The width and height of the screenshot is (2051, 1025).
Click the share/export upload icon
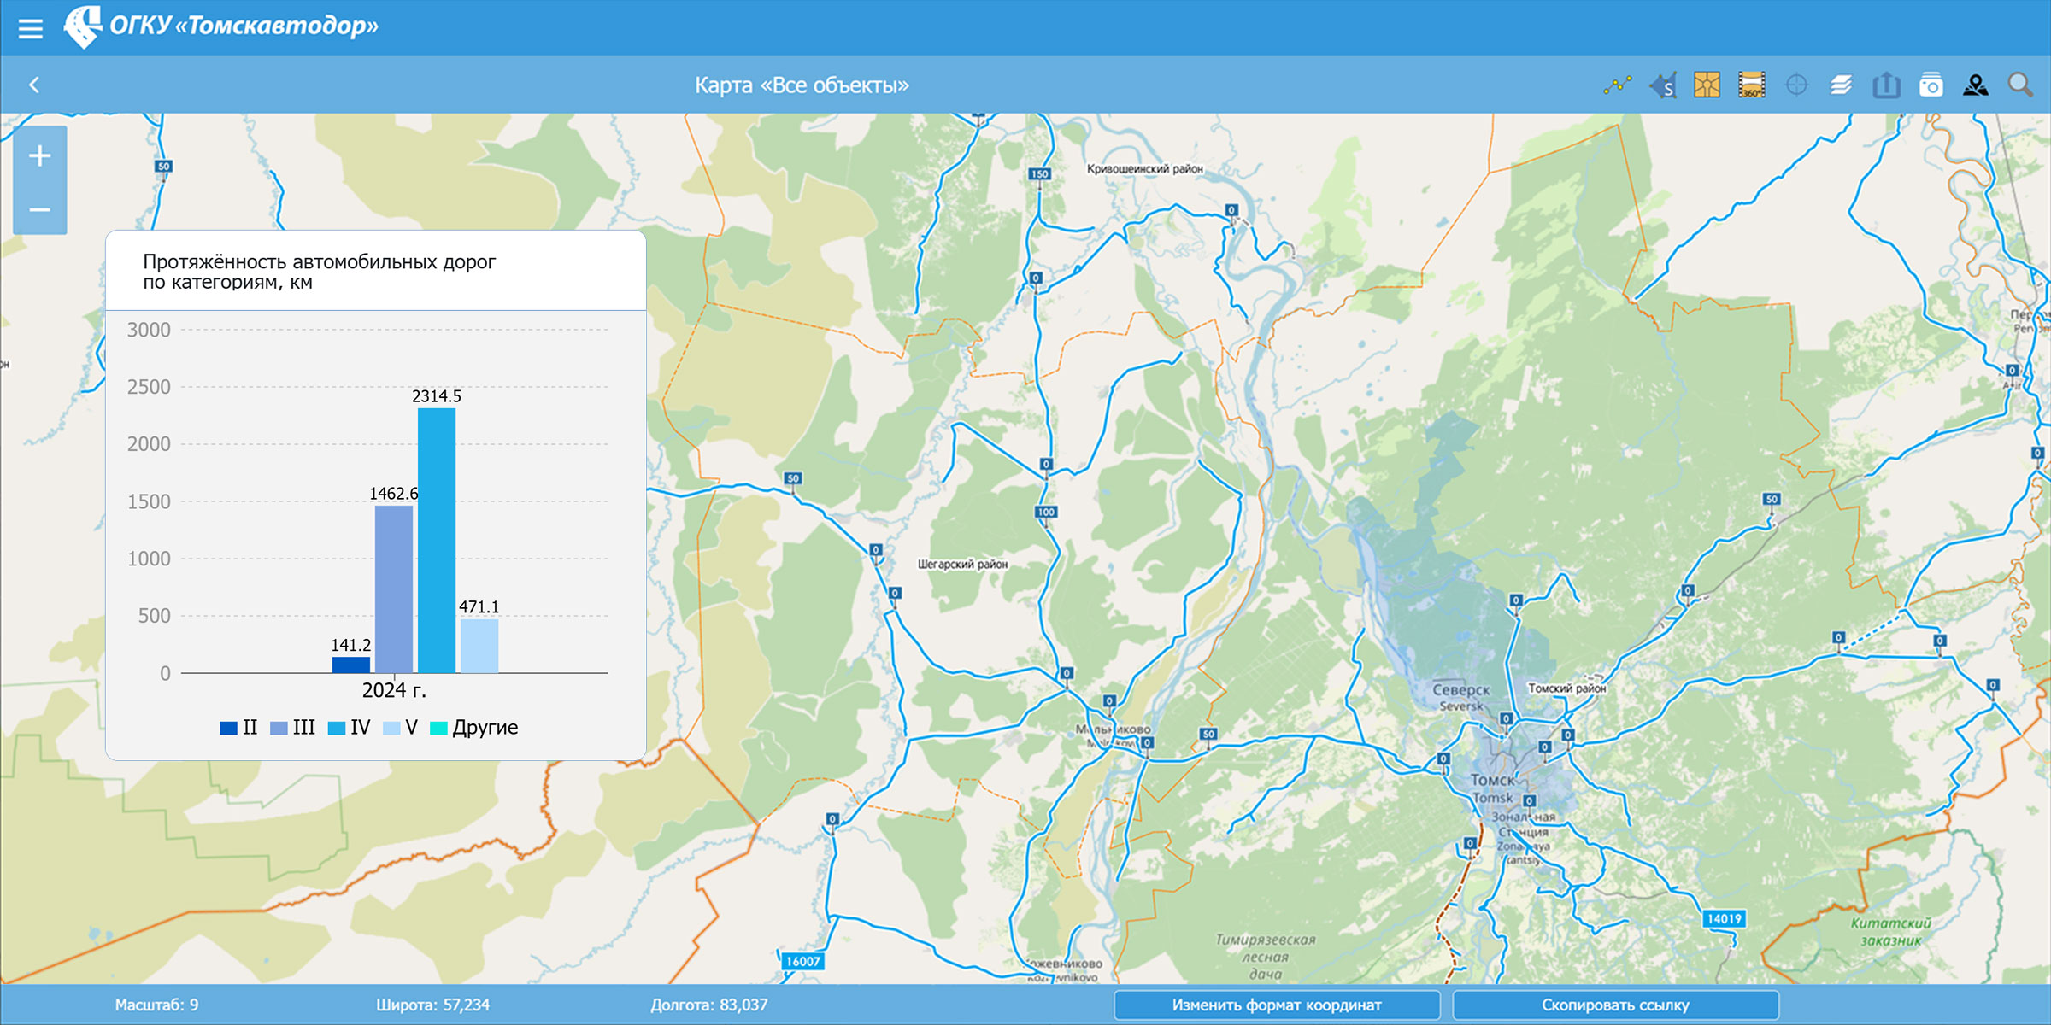click(x=1886, y=85)
